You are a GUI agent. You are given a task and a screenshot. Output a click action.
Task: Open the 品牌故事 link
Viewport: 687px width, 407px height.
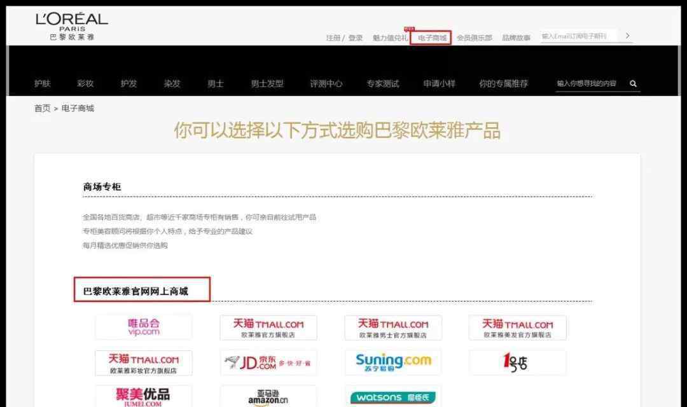click(516, 38)
